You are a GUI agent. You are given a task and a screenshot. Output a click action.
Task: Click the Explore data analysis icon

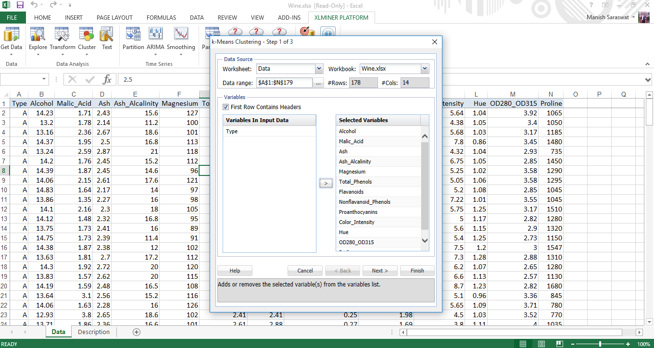tap(38, 38)
